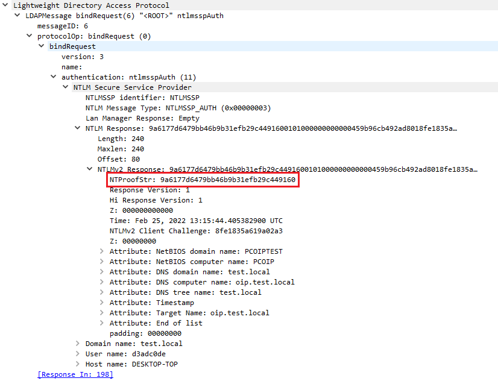
Task: Select the Maxlen: 240 row
Action: pos(121,149)
